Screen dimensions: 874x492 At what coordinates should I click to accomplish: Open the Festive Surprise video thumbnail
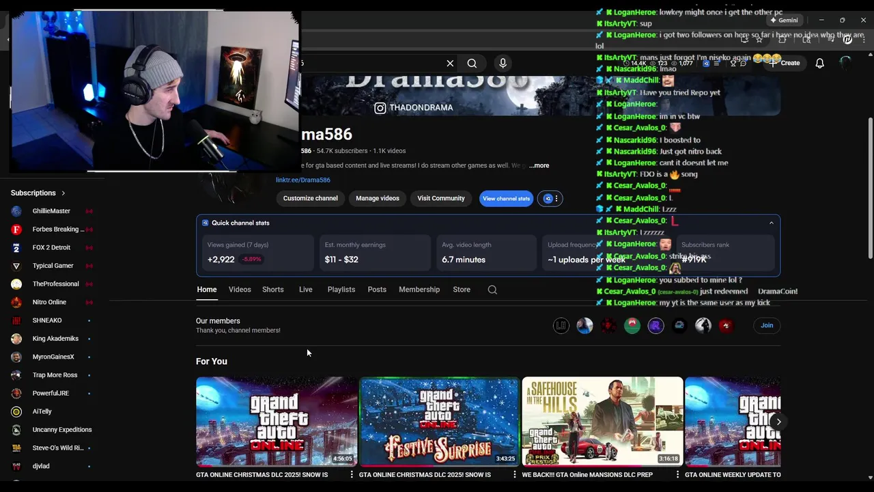(x=439, y=422)
